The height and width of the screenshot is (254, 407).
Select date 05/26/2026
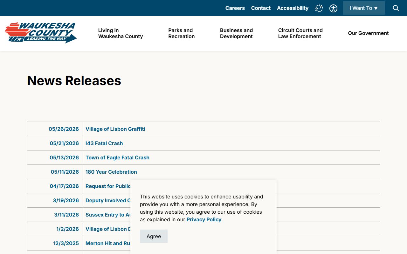click(64, 129)
